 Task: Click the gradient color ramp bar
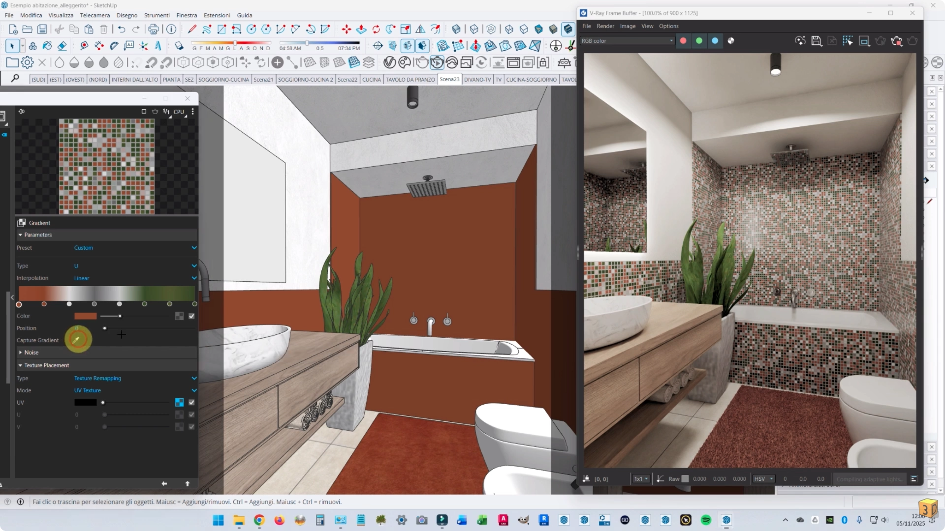[x=107, y=294]
